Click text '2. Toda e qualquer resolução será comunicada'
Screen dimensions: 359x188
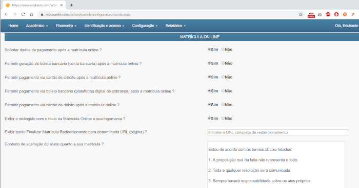coord(250,170)
